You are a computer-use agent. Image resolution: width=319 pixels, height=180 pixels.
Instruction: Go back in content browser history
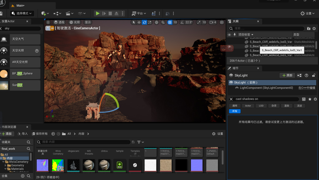(53, 134)
